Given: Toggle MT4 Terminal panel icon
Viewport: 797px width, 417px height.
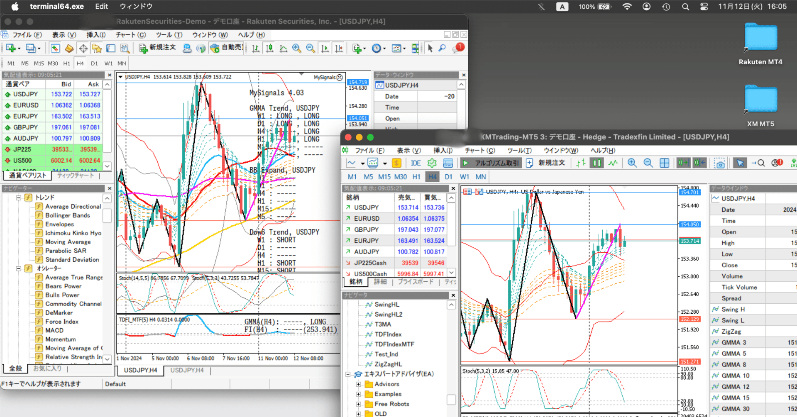Looking at the screenshot, I should (x=110, y=48).
